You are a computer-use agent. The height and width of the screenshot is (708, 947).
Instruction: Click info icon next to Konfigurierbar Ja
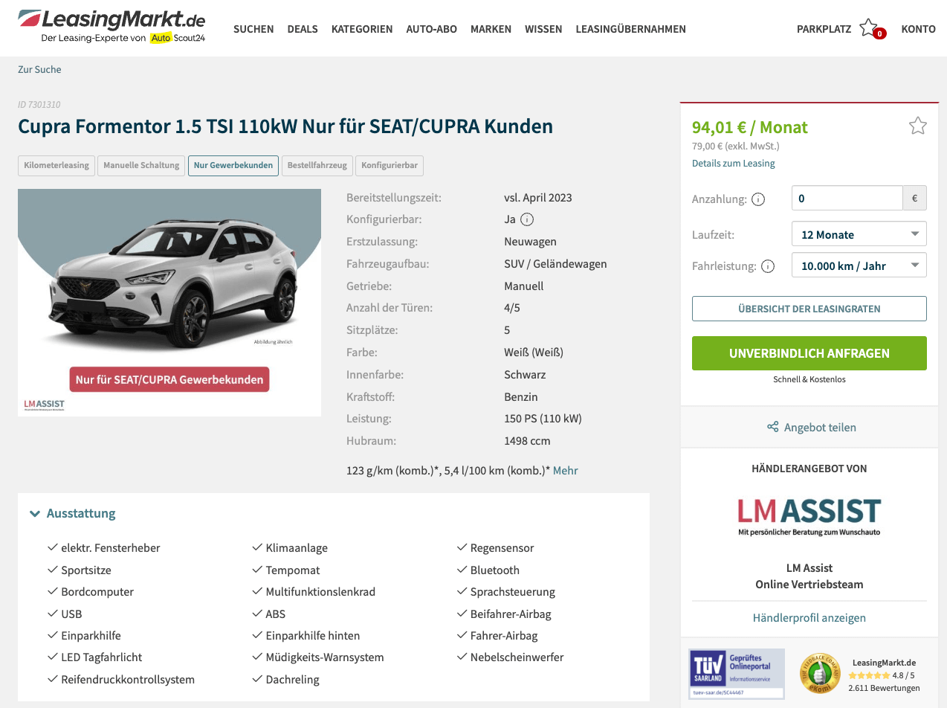point(527,219)
